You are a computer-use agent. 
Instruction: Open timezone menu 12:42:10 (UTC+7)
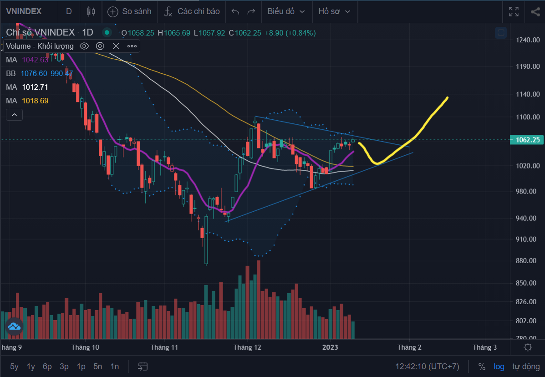427,367
